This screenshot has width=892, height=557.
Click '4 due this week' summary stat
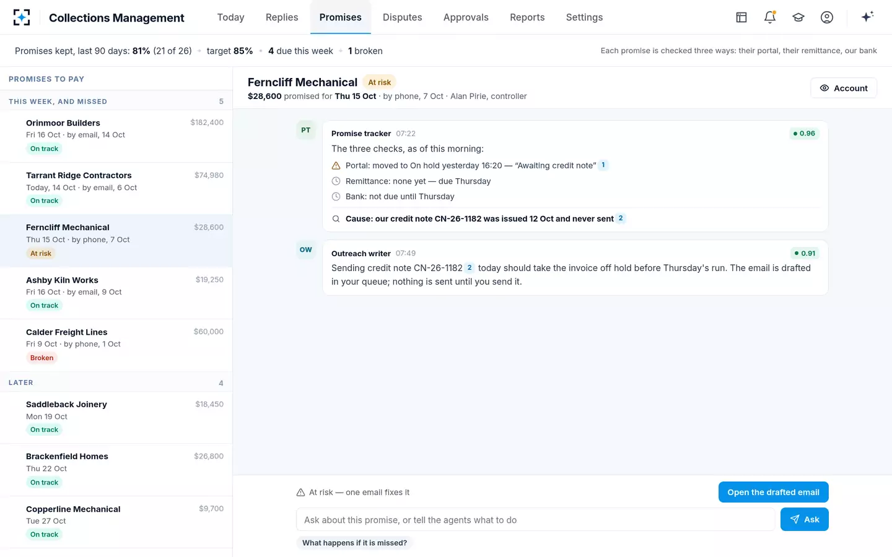coord(300,51)
